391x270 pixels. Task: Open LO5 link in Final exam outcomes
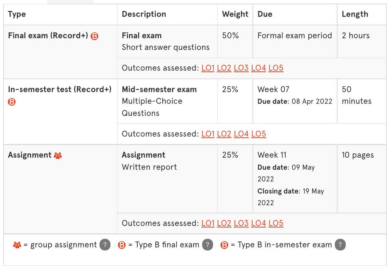click(x=276, y=68)
